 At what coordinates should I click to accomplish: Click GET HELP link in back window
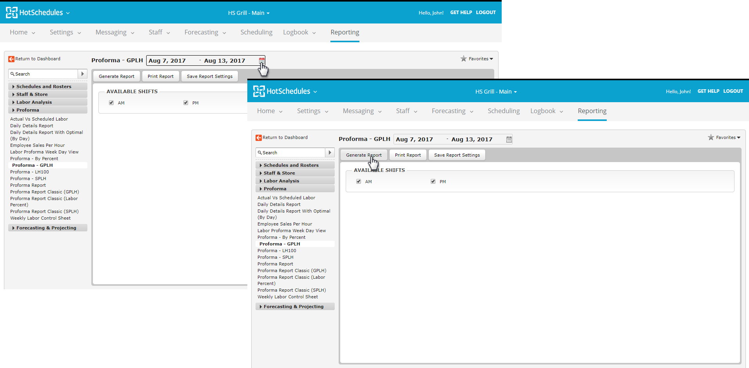click(x=461, y=13)
